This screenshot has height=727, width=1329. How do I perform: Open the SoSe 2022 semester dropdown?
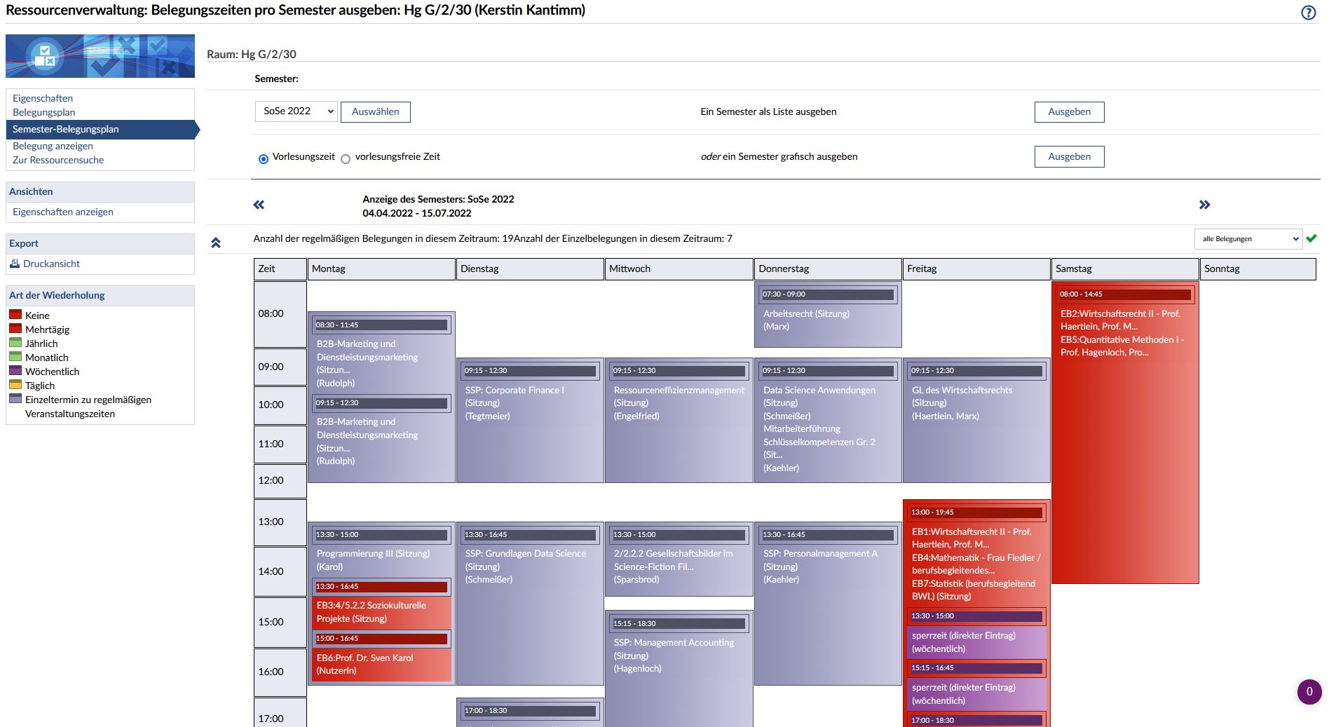point(296,111)
